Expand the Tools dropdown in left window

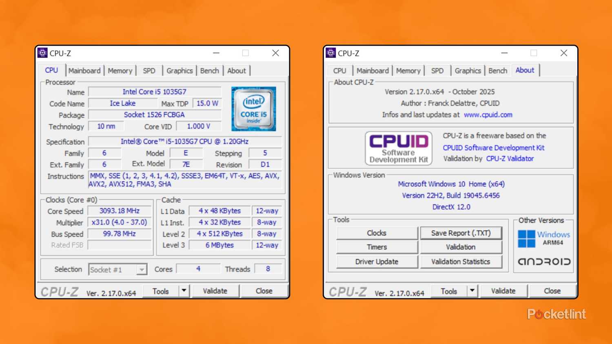tap(184, 291)
